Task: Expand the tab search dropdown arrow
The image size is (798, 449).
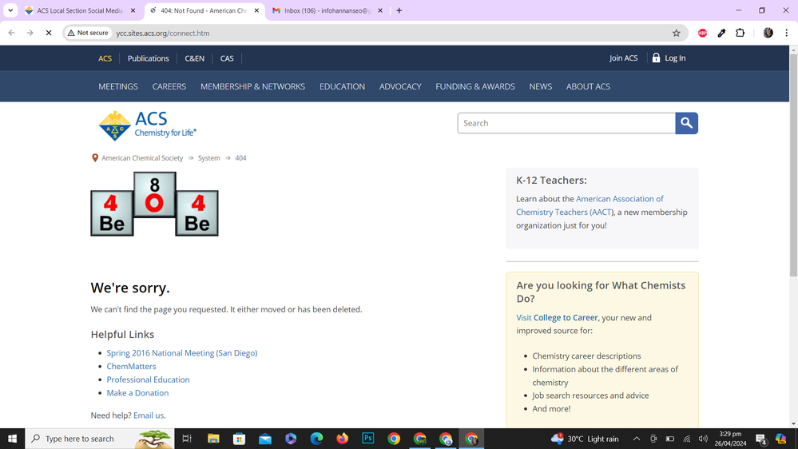Action: pyautogui.click(x=10, y=10)
